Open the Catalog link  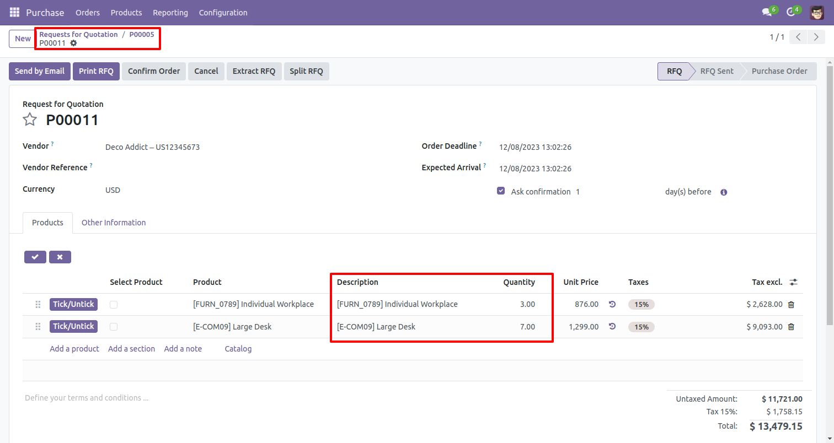[x=238, y=349]
